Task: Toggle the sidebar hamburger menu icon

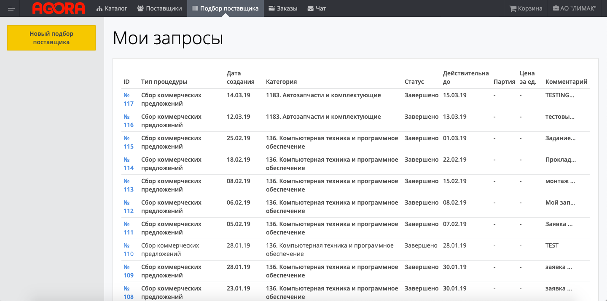Action: 11,8
